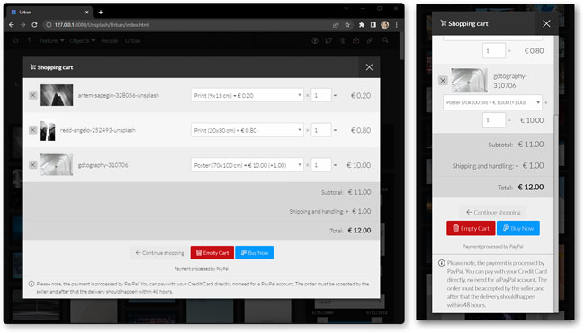The height and width of the screenshot is (333, 584).
Task: Open Print (20x30 cm) size dropdown
Action: [247, 130]
